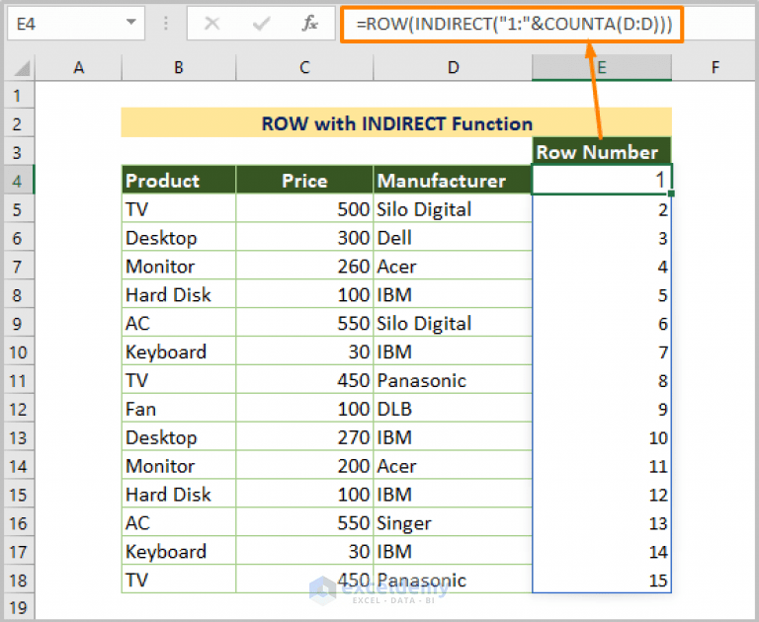
Task: Click the formula bar three-dot resize handle
Action: click(166, 23)
